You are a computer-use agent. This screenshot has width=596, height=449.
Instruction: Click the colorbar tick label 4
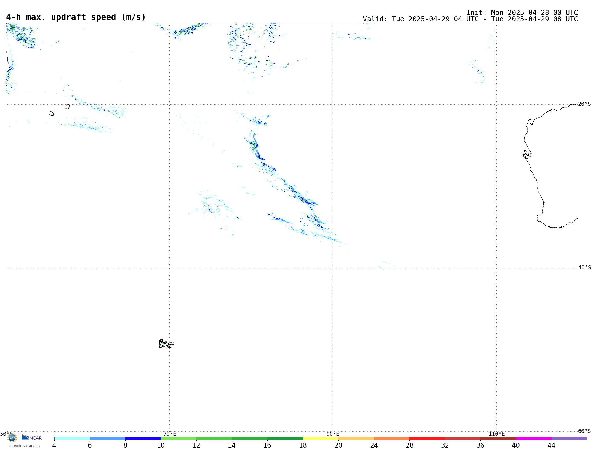(x=54, y=445)
